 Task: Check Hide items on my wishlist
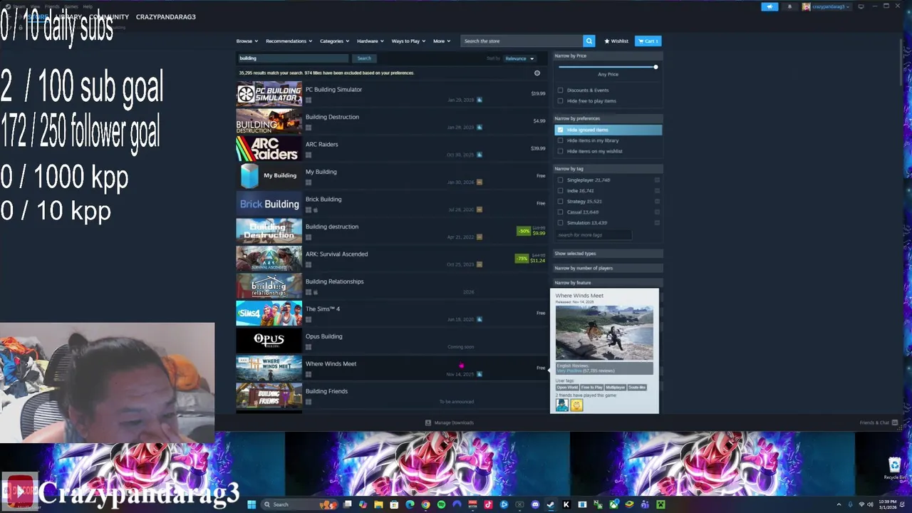point(560,151)
